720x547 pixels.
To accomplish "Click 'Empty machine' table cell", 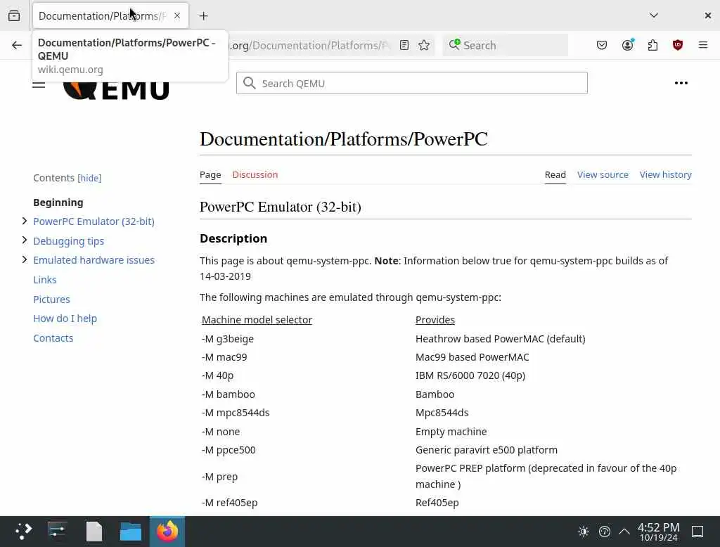I will pos(451,432).
